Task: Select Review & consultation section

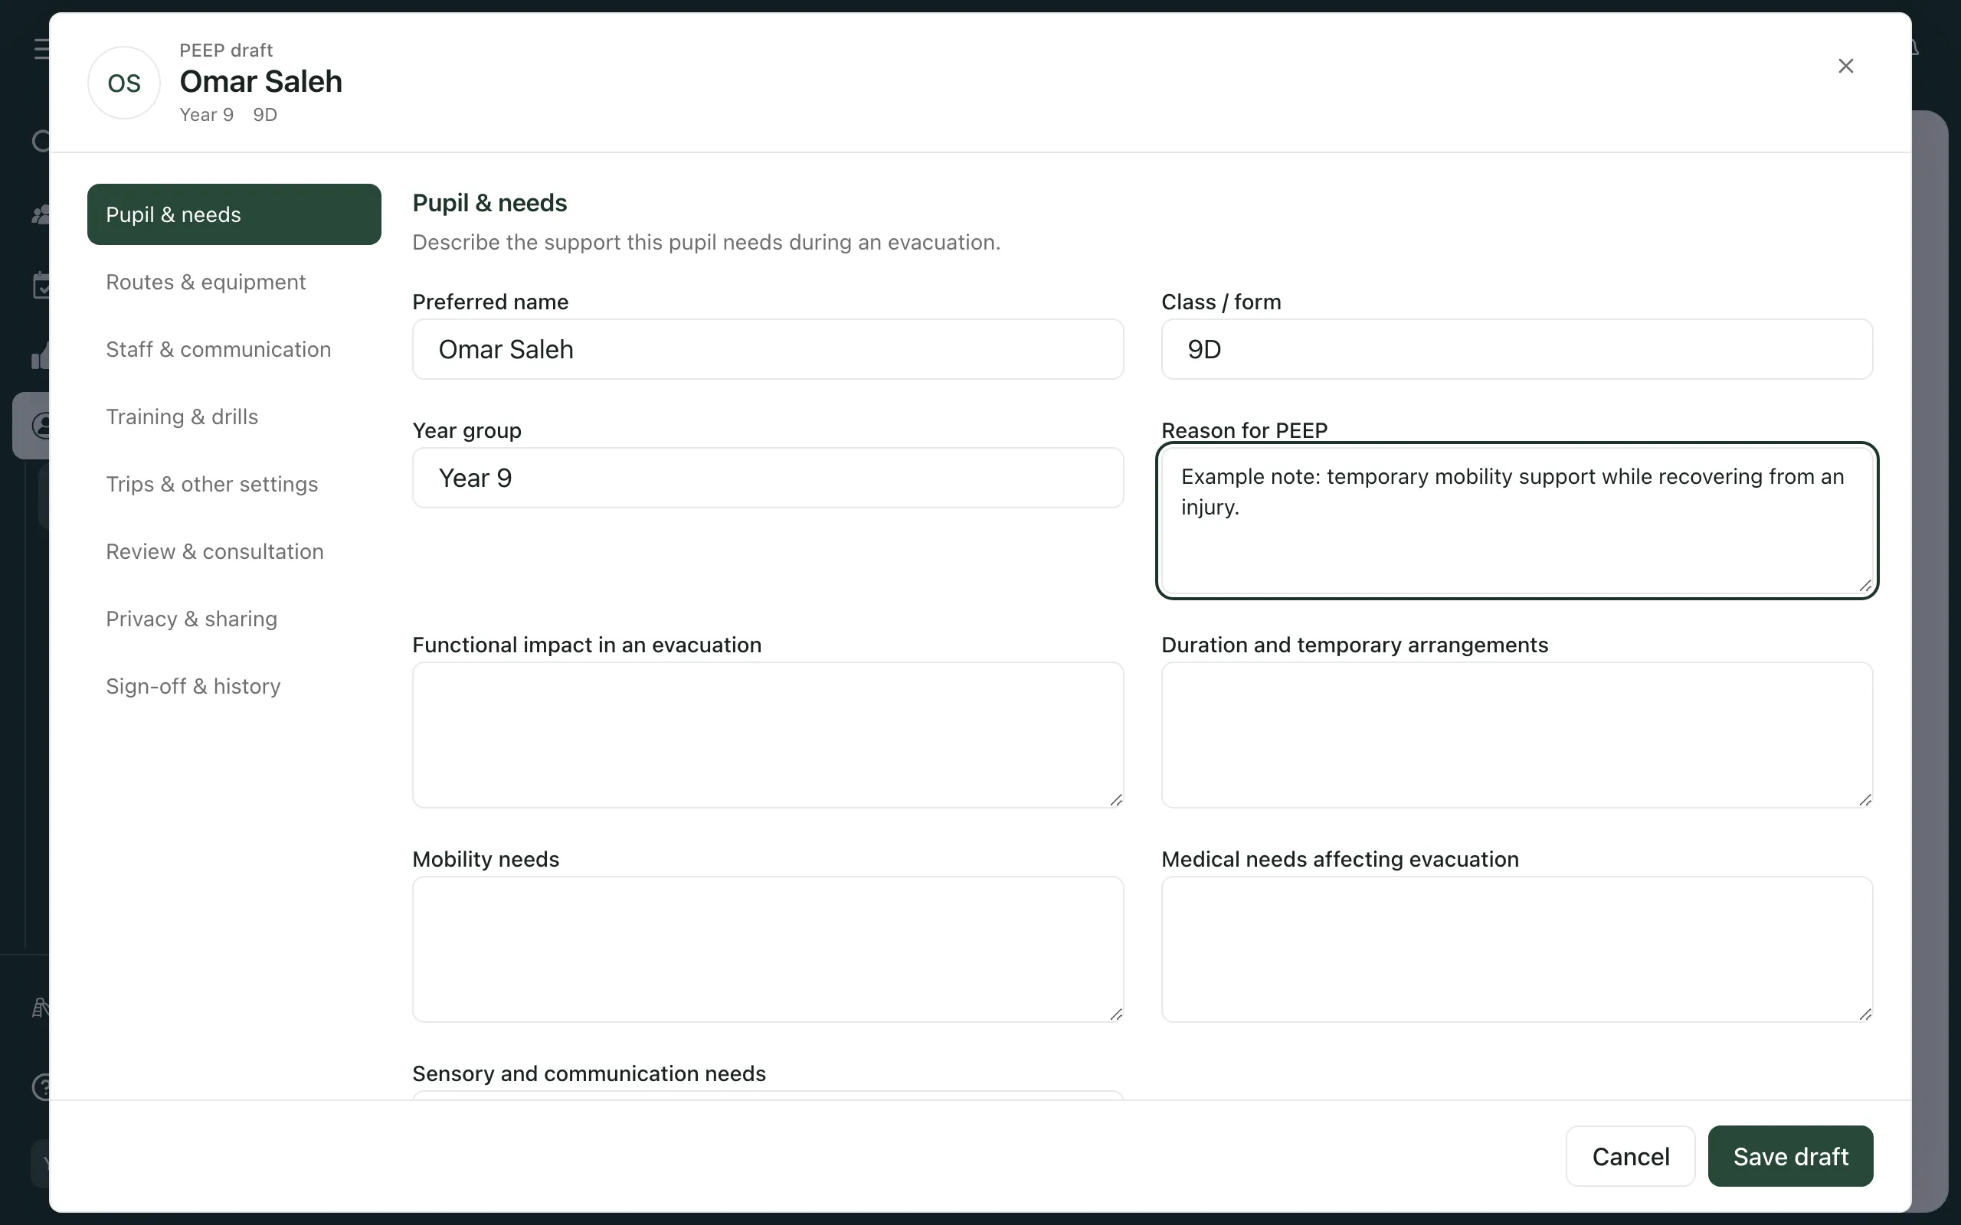Action: click(234, 551)
